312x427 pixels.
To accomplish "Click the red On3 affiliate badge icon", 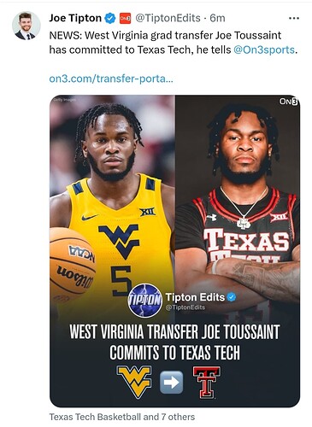I will (125, 18).
